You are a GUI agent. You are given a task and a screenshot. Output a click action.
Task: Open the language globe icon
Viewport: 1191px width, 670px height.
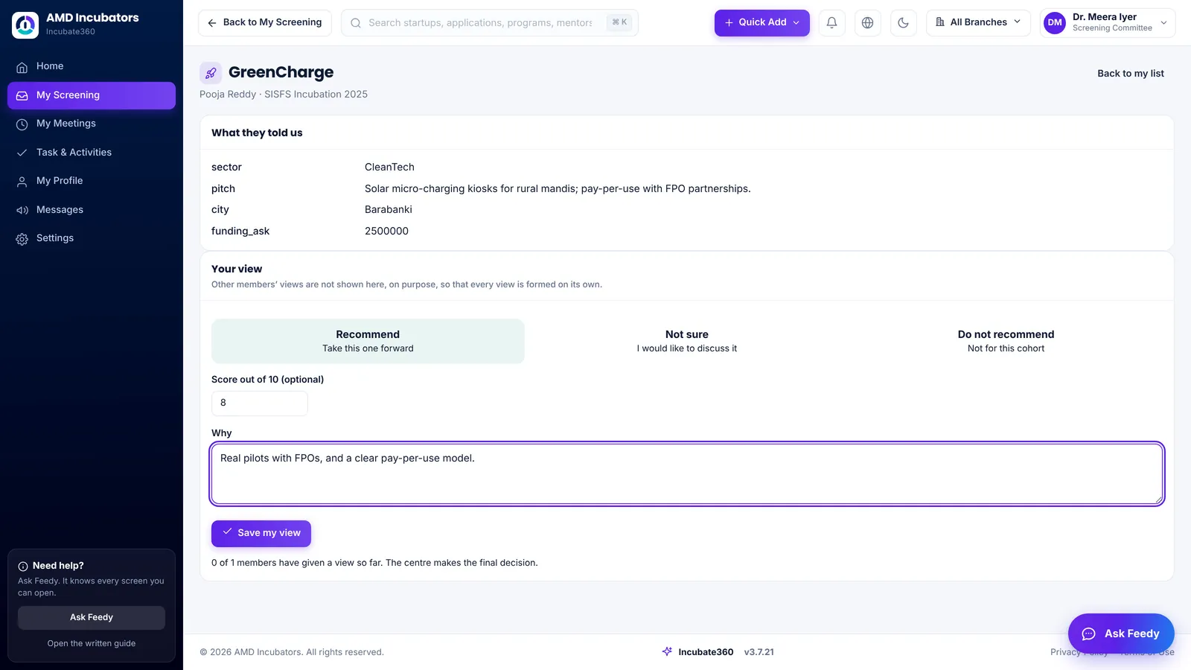[x=867, y=22]
